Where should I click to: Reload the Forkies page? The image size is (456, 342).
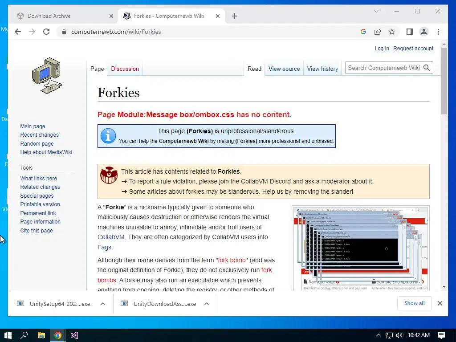46,32
